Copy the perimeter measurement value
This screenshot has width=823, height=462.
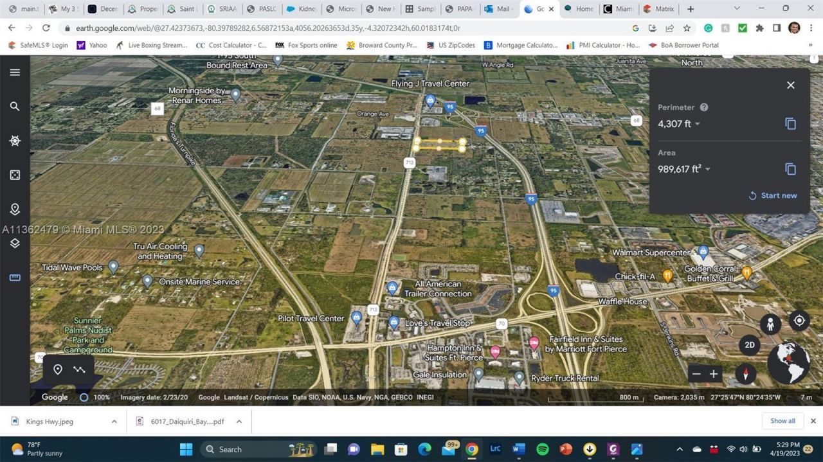click(x=790, y=123)
